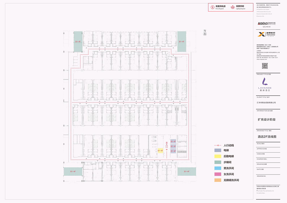Select the pink 女洗手间 legend swatch
This screenshot has width=287, height=203.
tap(218, 174)
